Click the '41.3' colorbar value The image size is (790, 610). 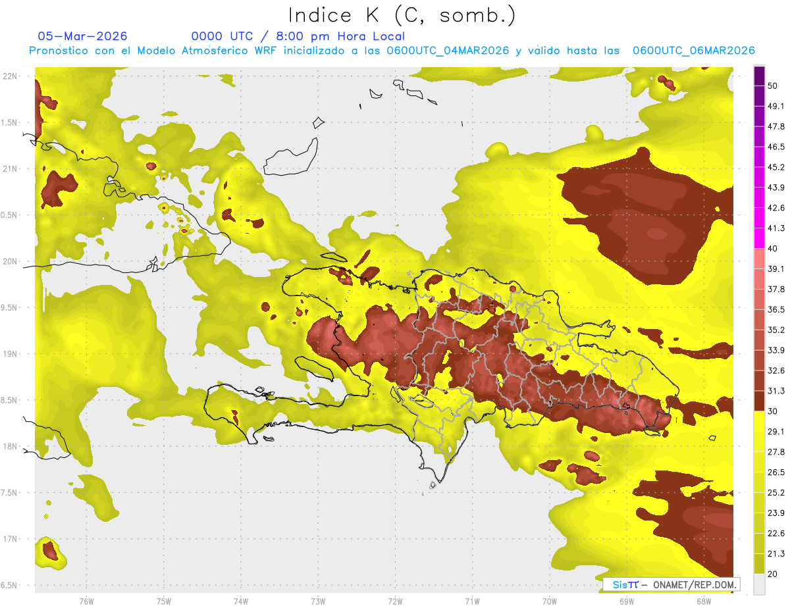click(x=776, y=228)
